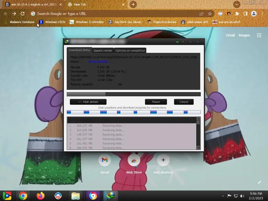Image resolution: width=268 pixels, height=201 pixels.
Task: Open the Obama-logo app on taskbar
Action: click(x=58, y=196)
